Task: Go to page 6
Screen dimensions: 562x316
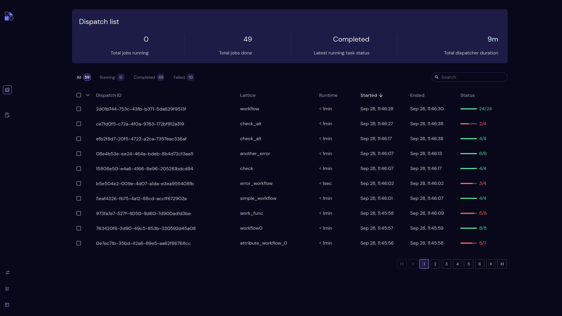Action: (480, 264)
